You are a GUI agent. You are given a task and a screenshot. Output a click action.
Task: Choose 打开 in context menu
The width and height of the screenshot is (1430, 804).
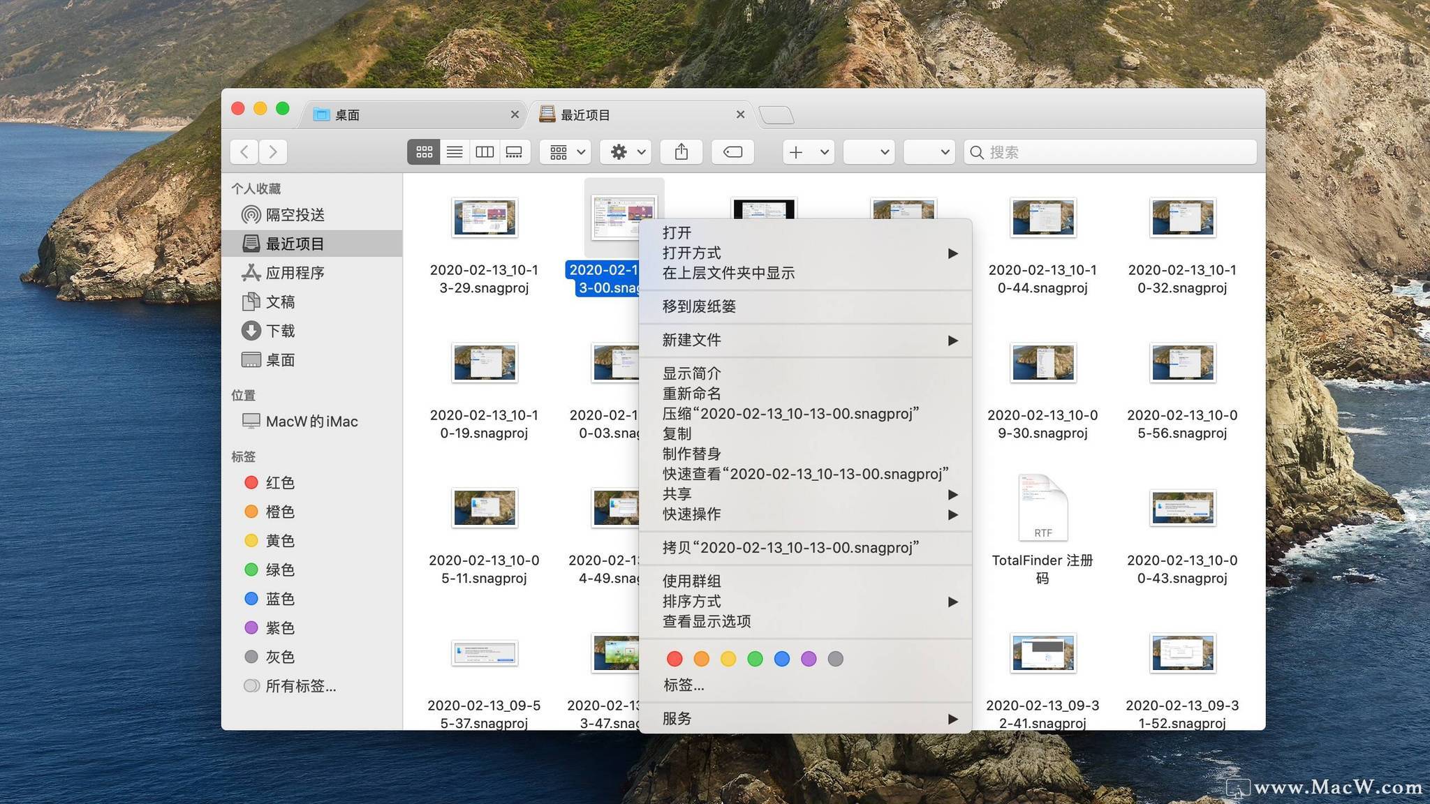click(805, 232)
